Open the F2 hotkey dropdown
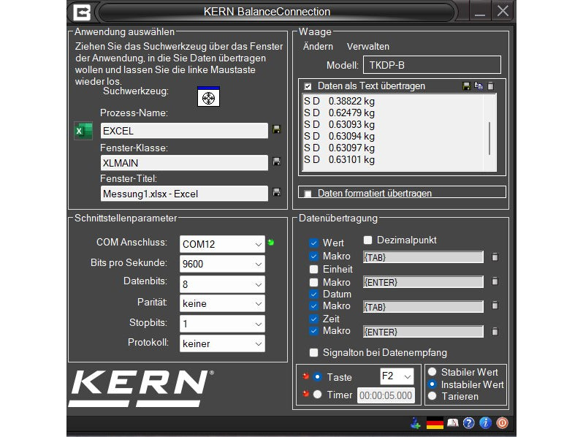This screenshot has height=437, width=583. click(397, 376)
